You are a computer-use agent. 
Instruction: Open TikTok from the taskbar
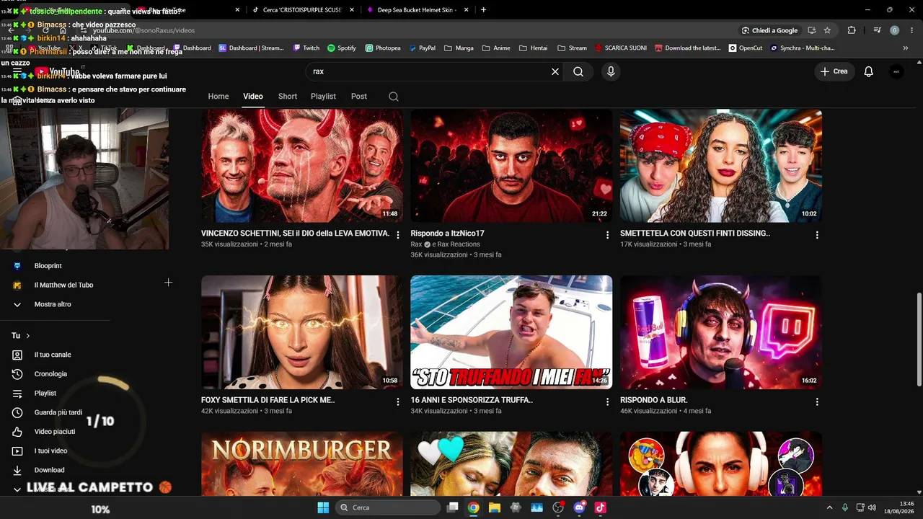600,507
